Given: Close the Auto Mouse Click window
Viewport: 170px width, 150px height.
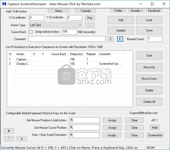Looking at the screenshot, I should tap(164, 4).
